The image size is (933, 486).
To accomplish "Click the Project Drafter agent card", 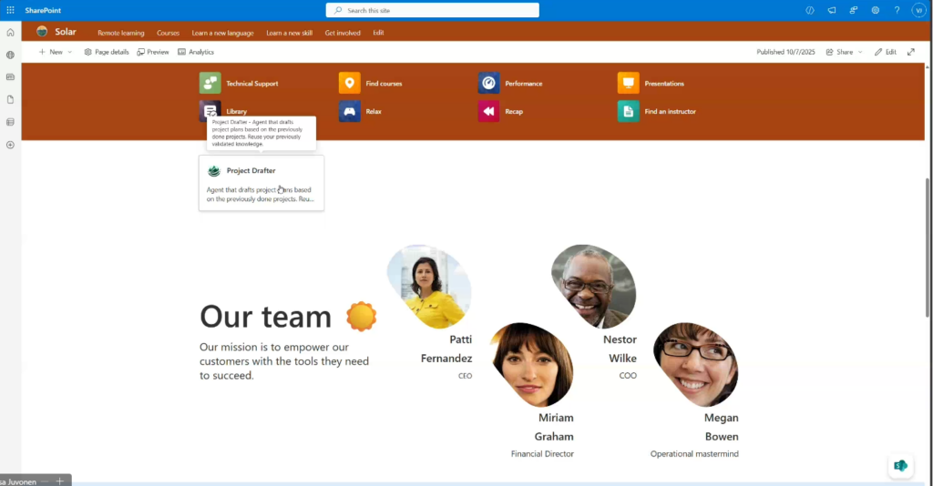I will [x=261, y=182].
